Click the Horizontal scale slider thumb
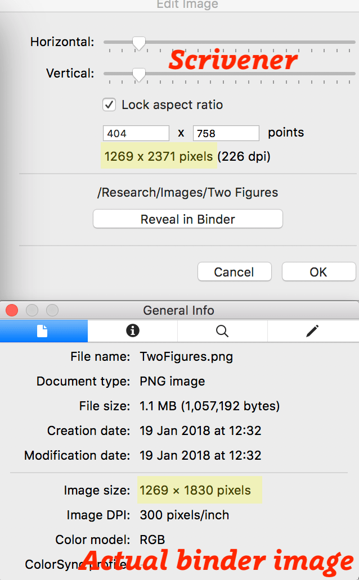Image resolution: width=359 pixels, height=580 pixels. 139,43
